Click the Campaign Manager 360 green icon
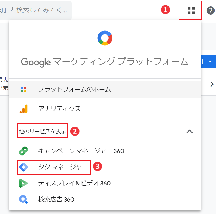 click(23, 151)
